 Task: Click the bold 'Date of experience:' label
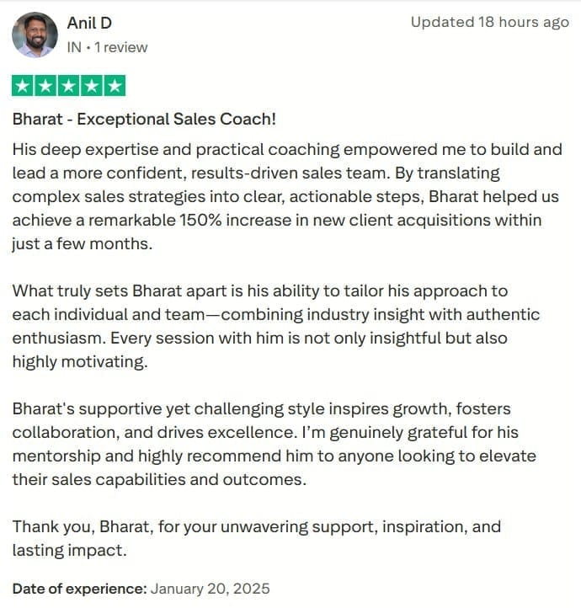(80, 589)
